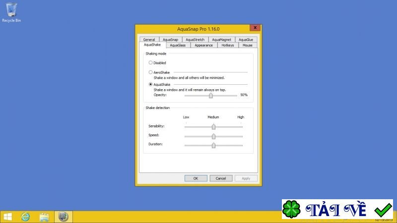
Task: Open File Explorer from the taskbar
Action: (x=44, y=217)
